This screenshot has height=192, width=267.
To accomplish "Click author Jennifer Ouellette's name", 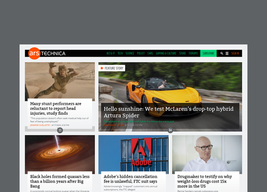I will pos(40,125).
